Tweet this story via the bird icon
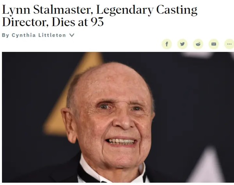The width and height of the screenshot is (234, 185). (x=183, y=44)
